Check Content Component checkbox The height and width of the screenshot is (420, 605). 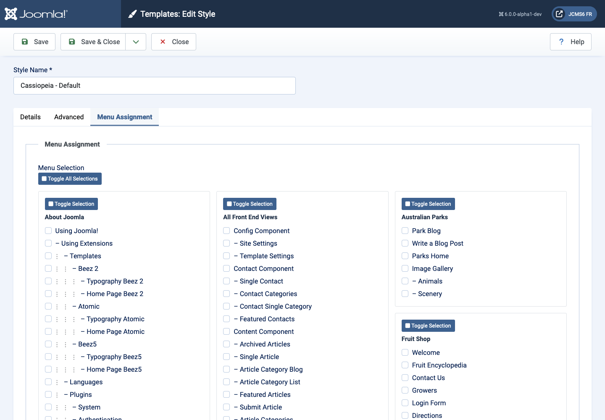[226, 331]
